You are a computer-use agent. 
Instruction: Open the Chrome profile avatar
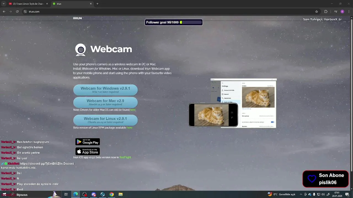[342, 12]
